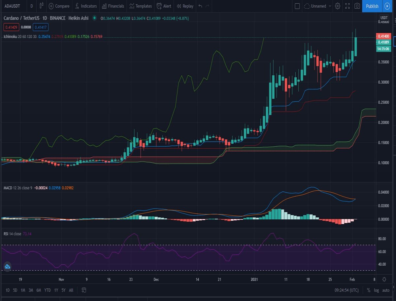The height and width of the screenshot is (301, 396).
Task: Set a price Alert
Action: (164, 6)
